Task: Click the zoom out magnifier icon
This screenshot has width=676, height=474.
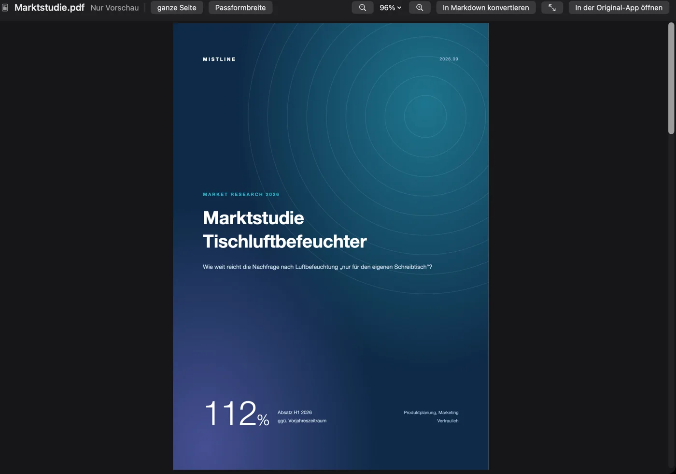Action: [x=363, y=8]
